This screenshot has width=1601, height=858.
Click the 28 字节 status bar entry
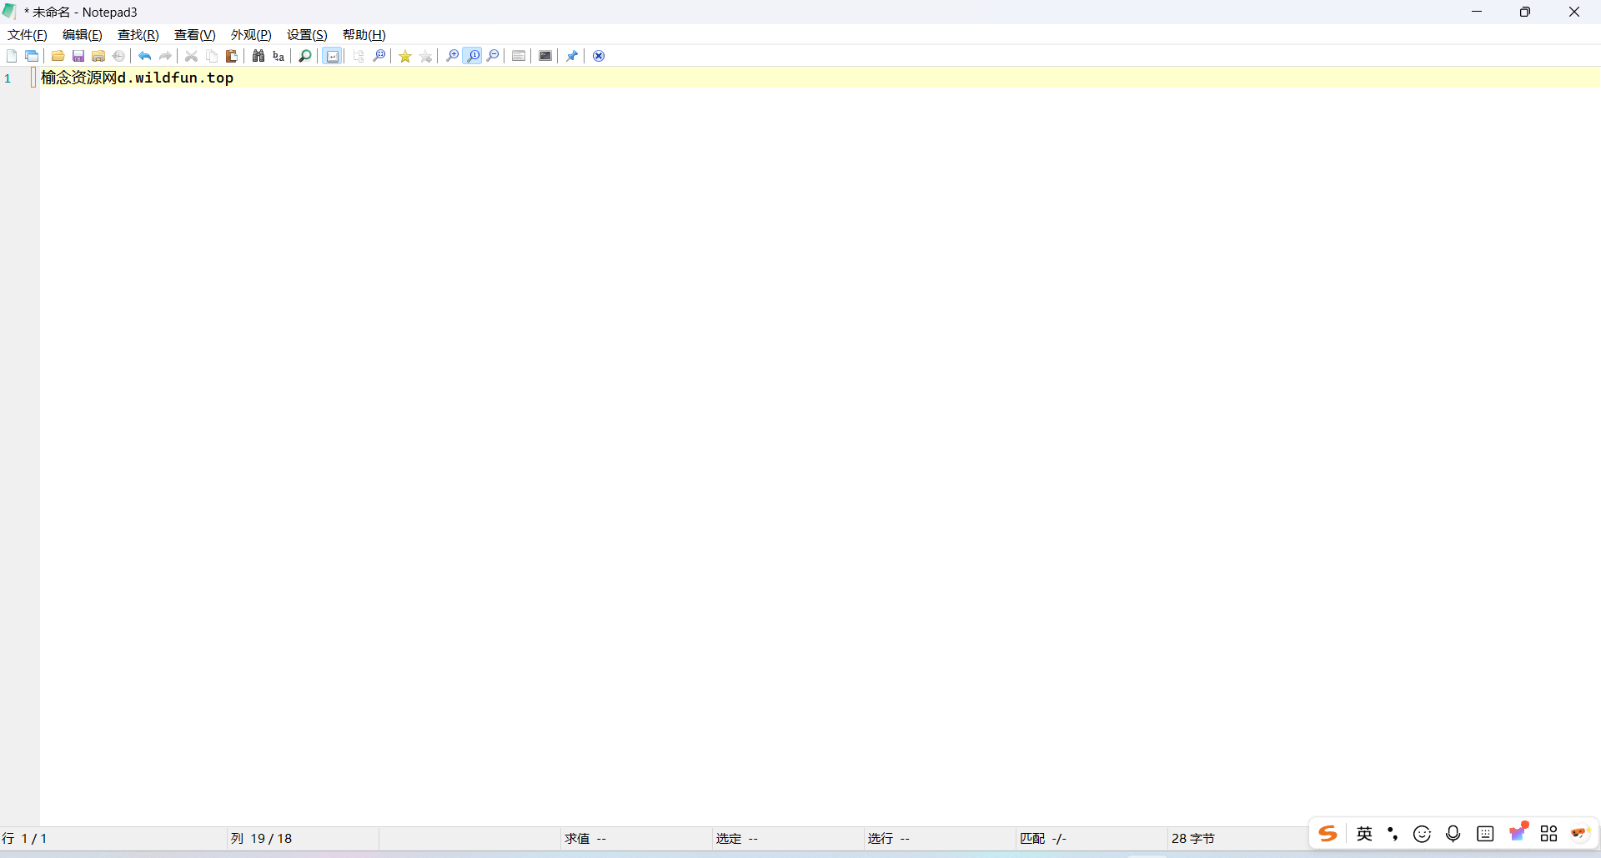[x=1193, y=838]
